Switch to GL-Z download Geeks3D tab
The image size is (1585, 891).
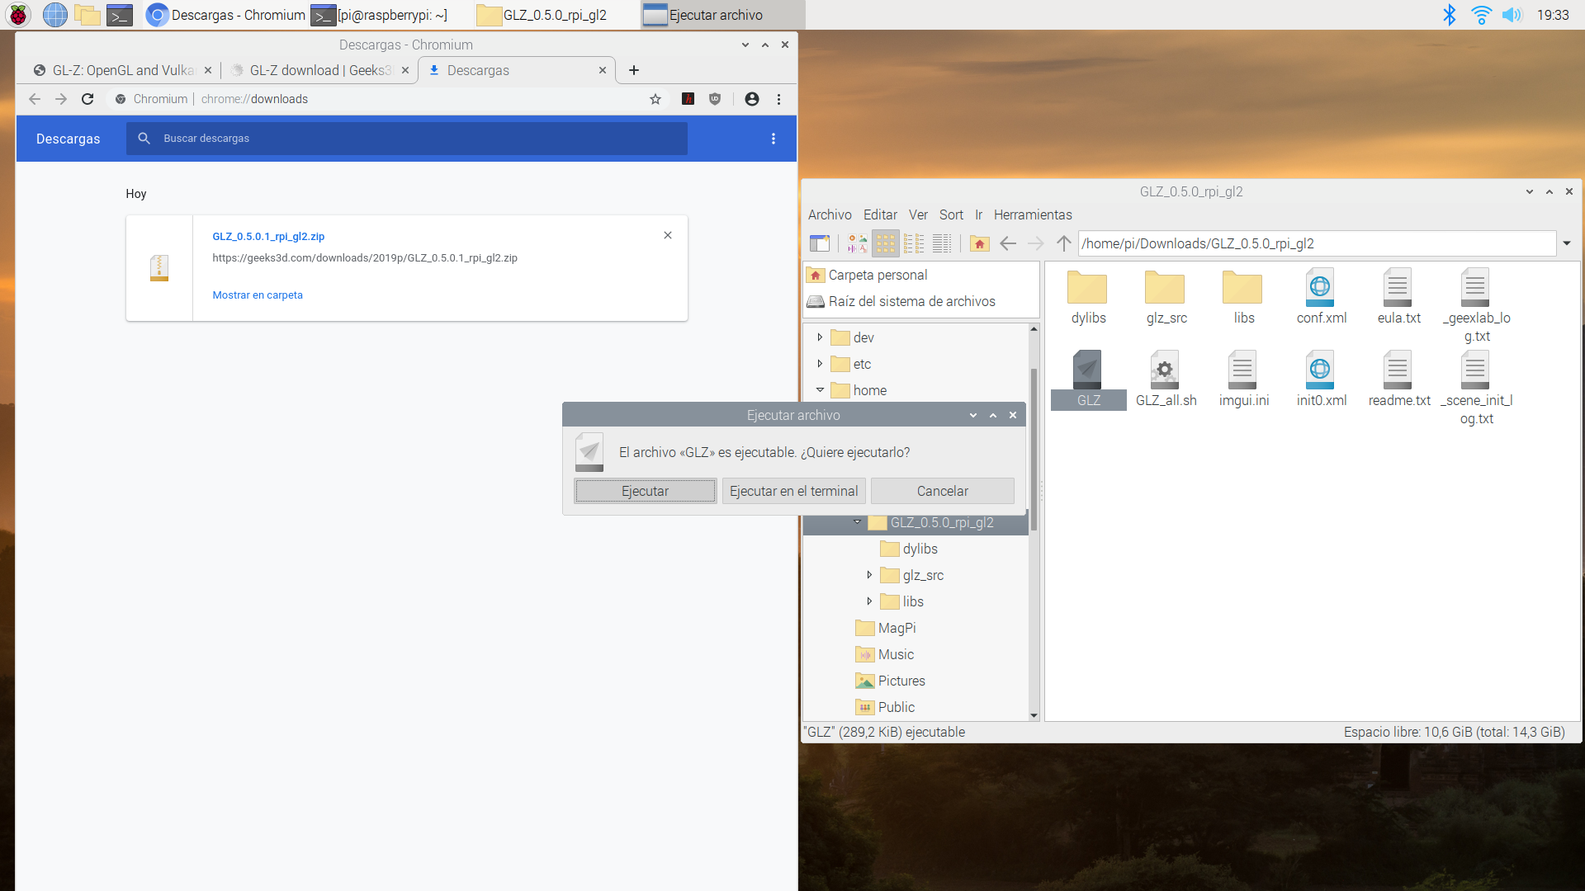319,70
